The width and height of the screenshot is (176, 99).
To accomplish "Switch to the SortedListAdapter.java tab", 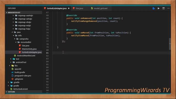I will (57, 8).
